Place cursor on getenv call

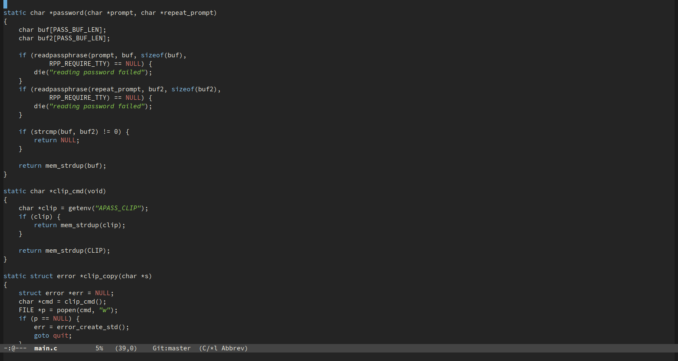point(79,208)
